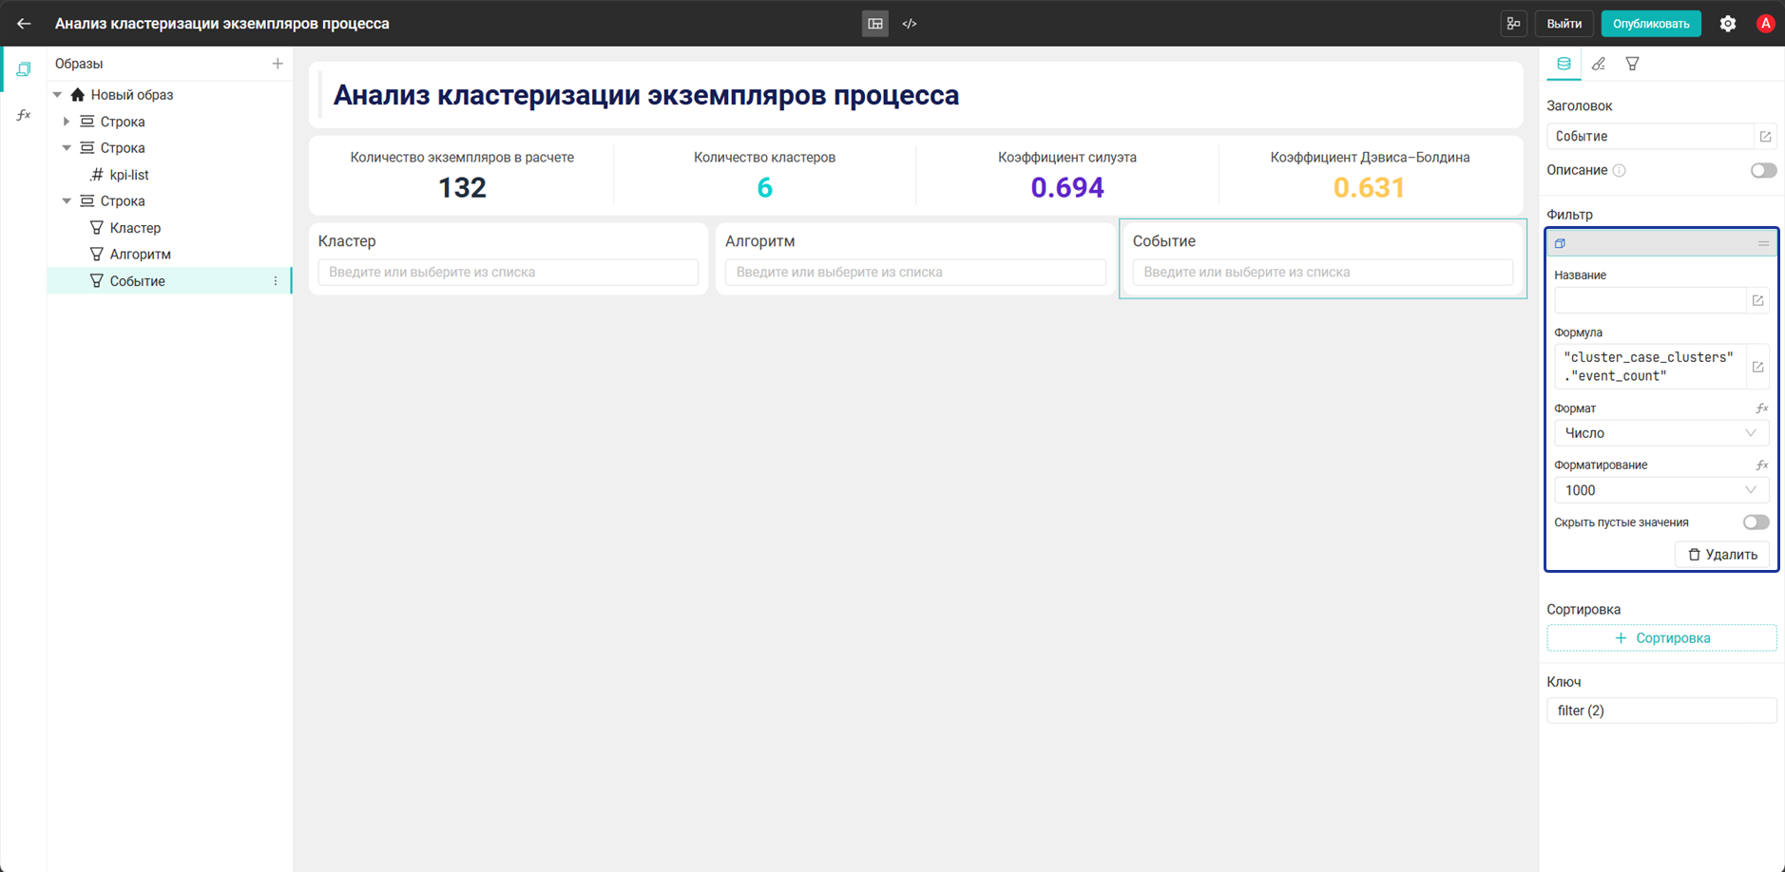The image size is (1785, 872).
Task: Select the Алгоритм filter in tree
Action: click(x=140, y=255)
